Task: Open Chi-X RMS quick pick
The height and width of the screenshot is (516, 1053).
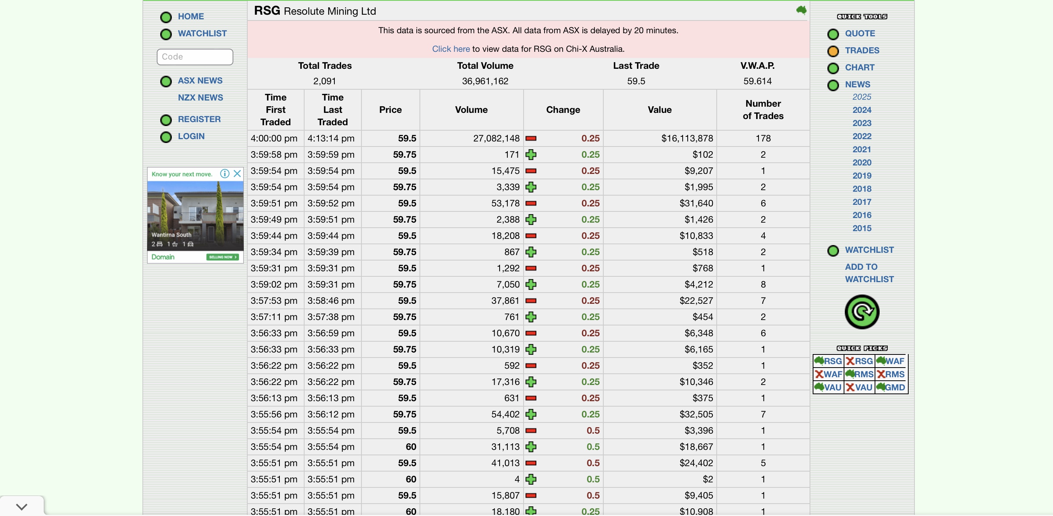Action: [x=891, y=374]
